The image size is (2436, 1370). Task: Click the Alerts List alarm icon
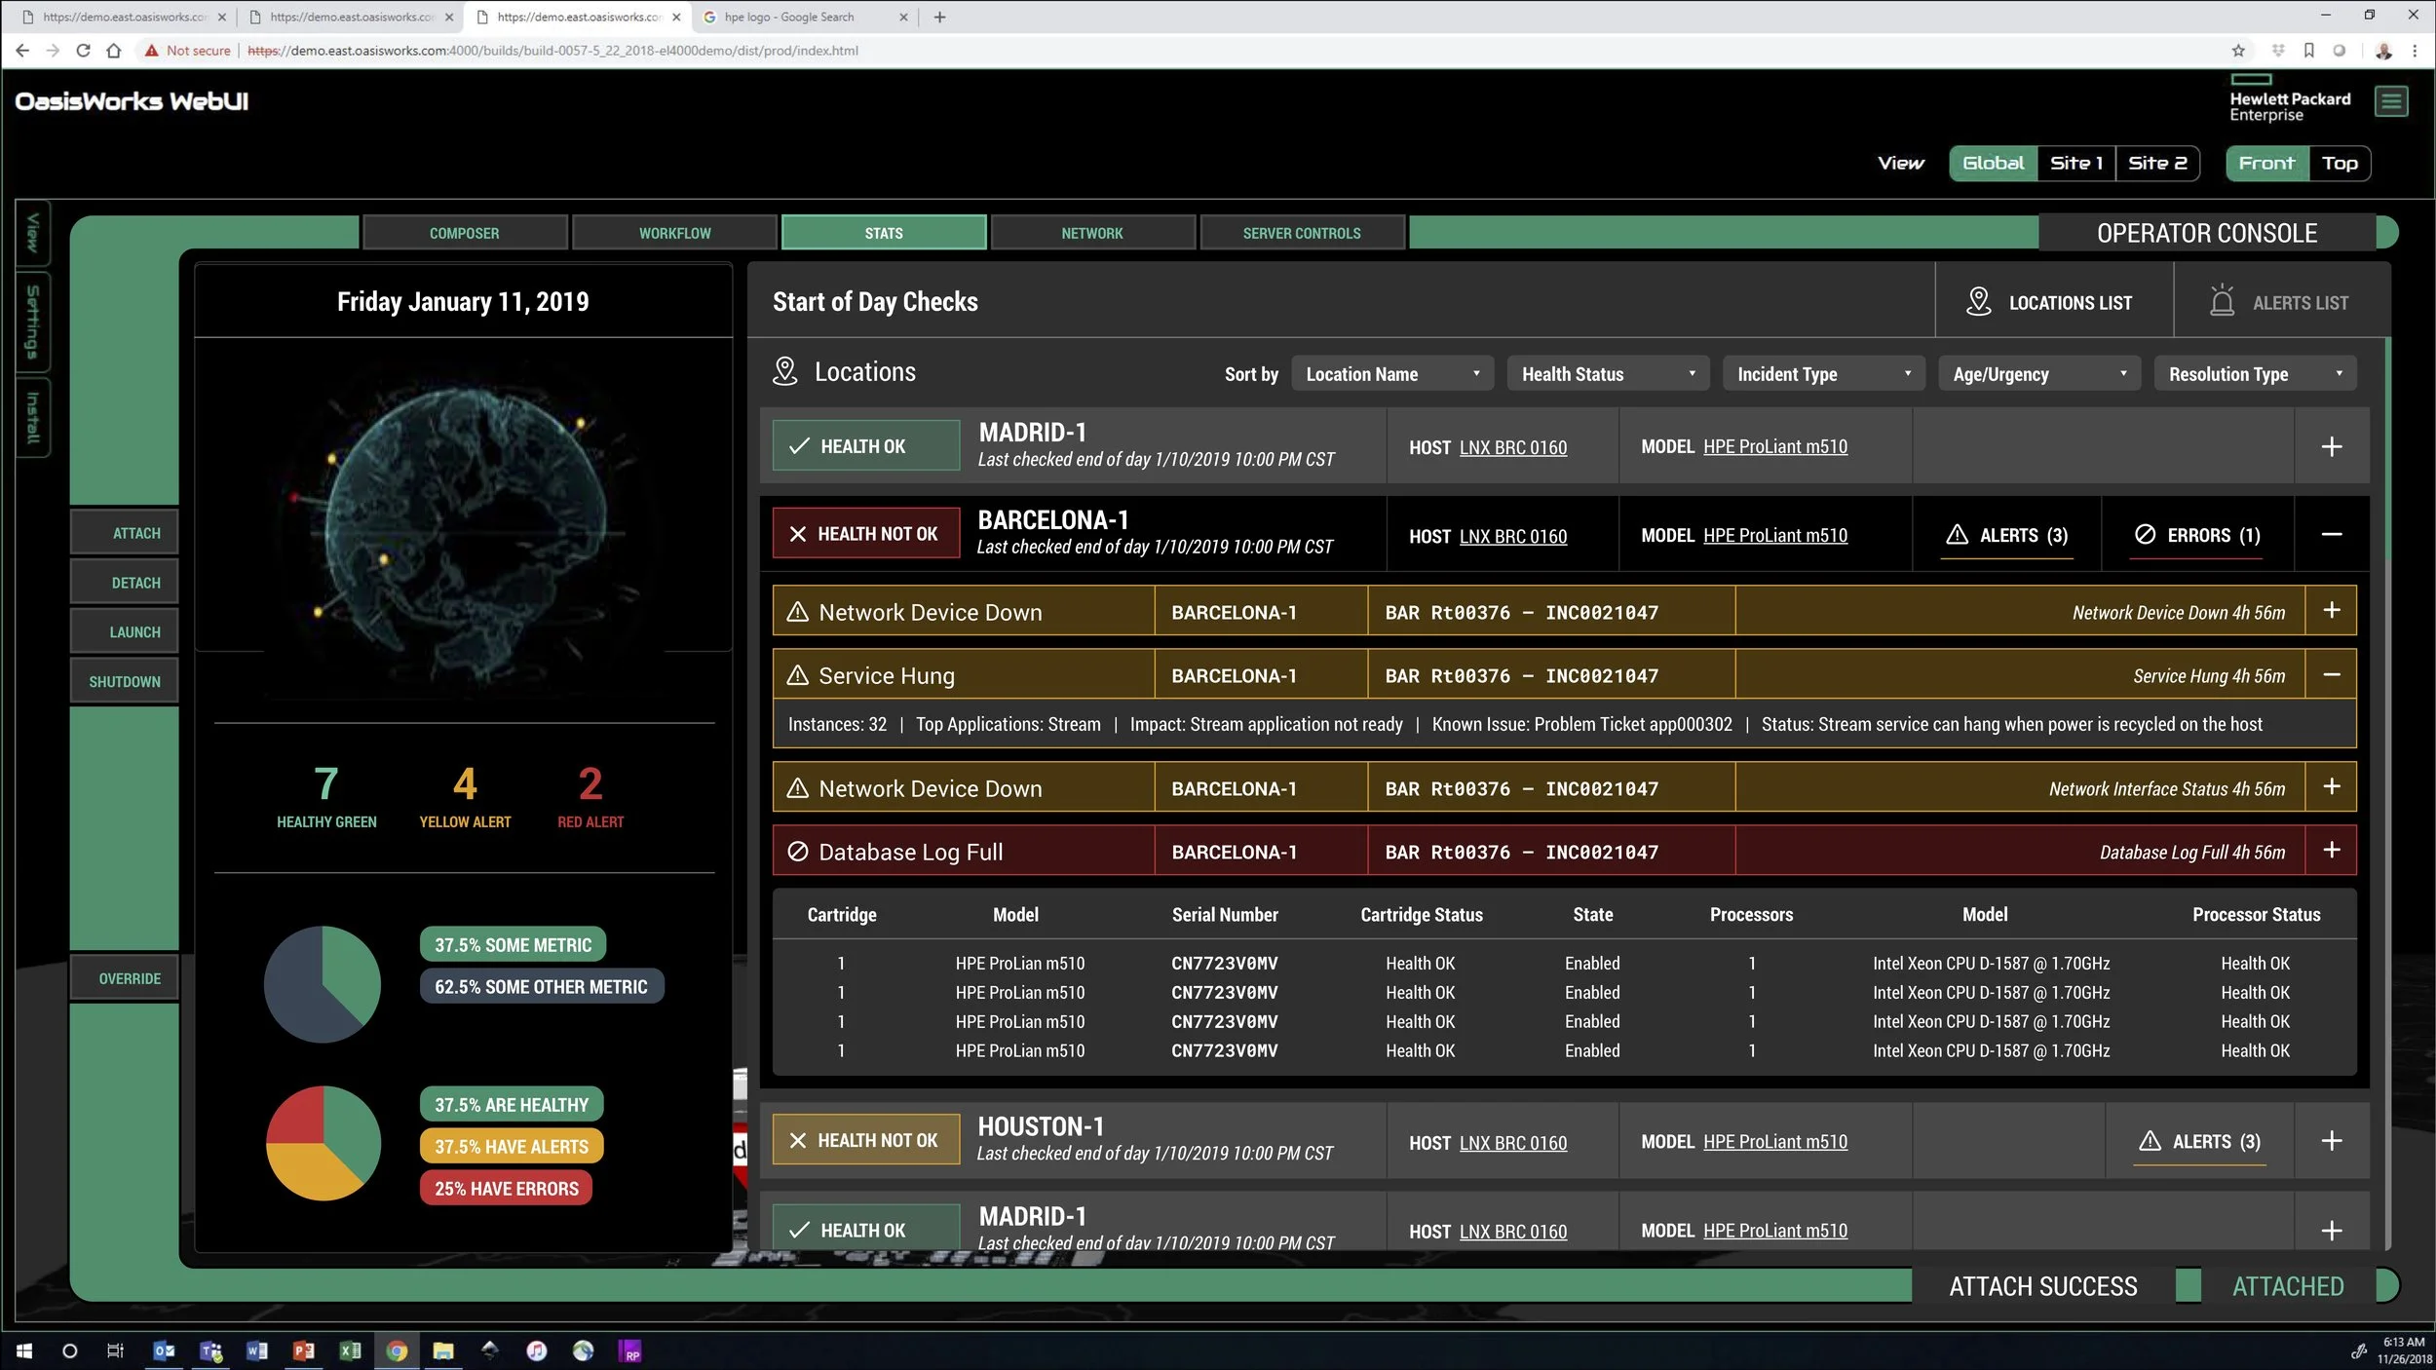pyautogui.click(x=2222, y=302)
